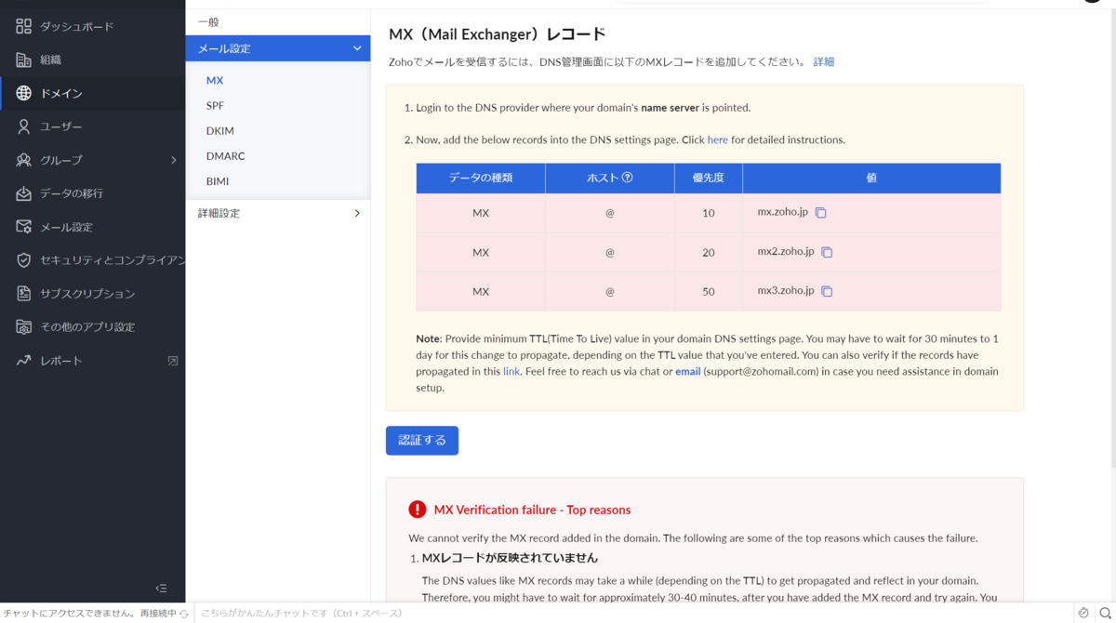Click the search magnifier icon in bottom bar

(1106, 614)
